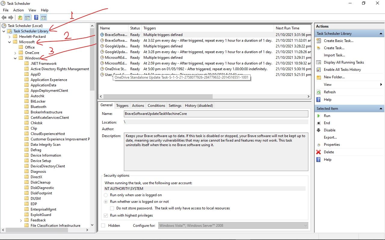Expand the Hewlett-Packard folder node
Viewport: 385px width, 240px height.
10,37
